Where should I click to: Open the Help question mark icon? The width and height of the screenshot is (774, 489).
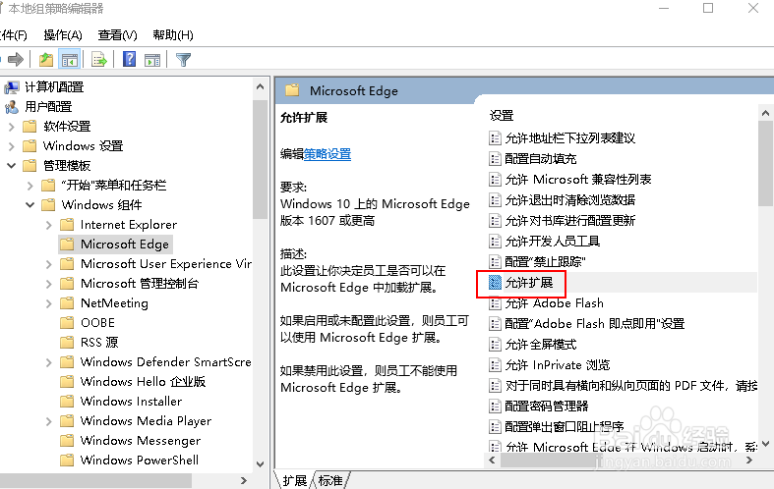click(x=130, y=60)
